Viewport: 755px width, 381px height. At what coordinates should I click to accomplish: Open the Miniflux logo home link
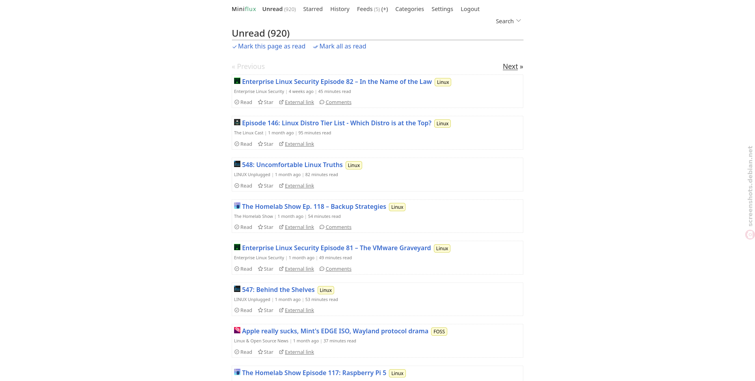pyautogui.click(x=244, y=9)
